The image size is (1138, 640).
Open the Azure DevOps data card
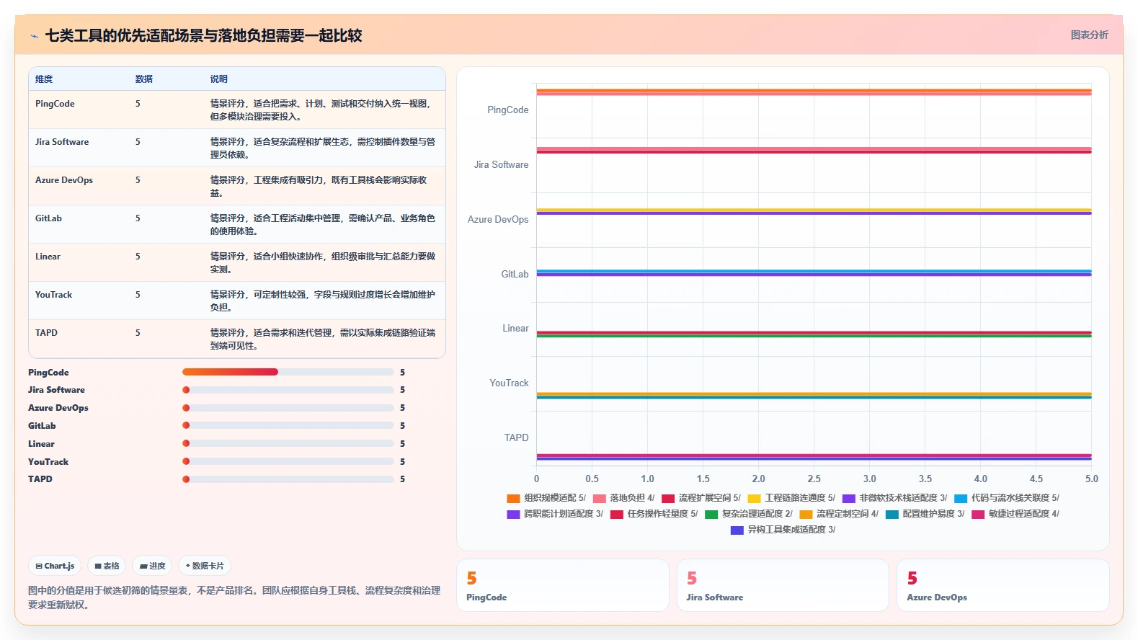click(1003, 585)
